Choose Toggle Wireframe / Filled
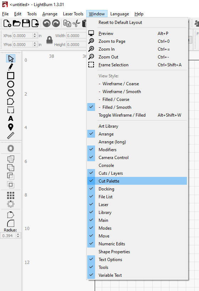Viewport: 199px width, 291px height. (137, 115)
